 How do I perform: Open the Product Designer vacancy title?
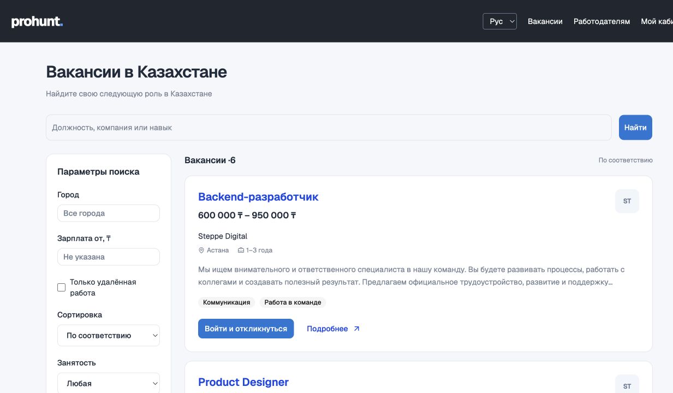tap(243, 382)
